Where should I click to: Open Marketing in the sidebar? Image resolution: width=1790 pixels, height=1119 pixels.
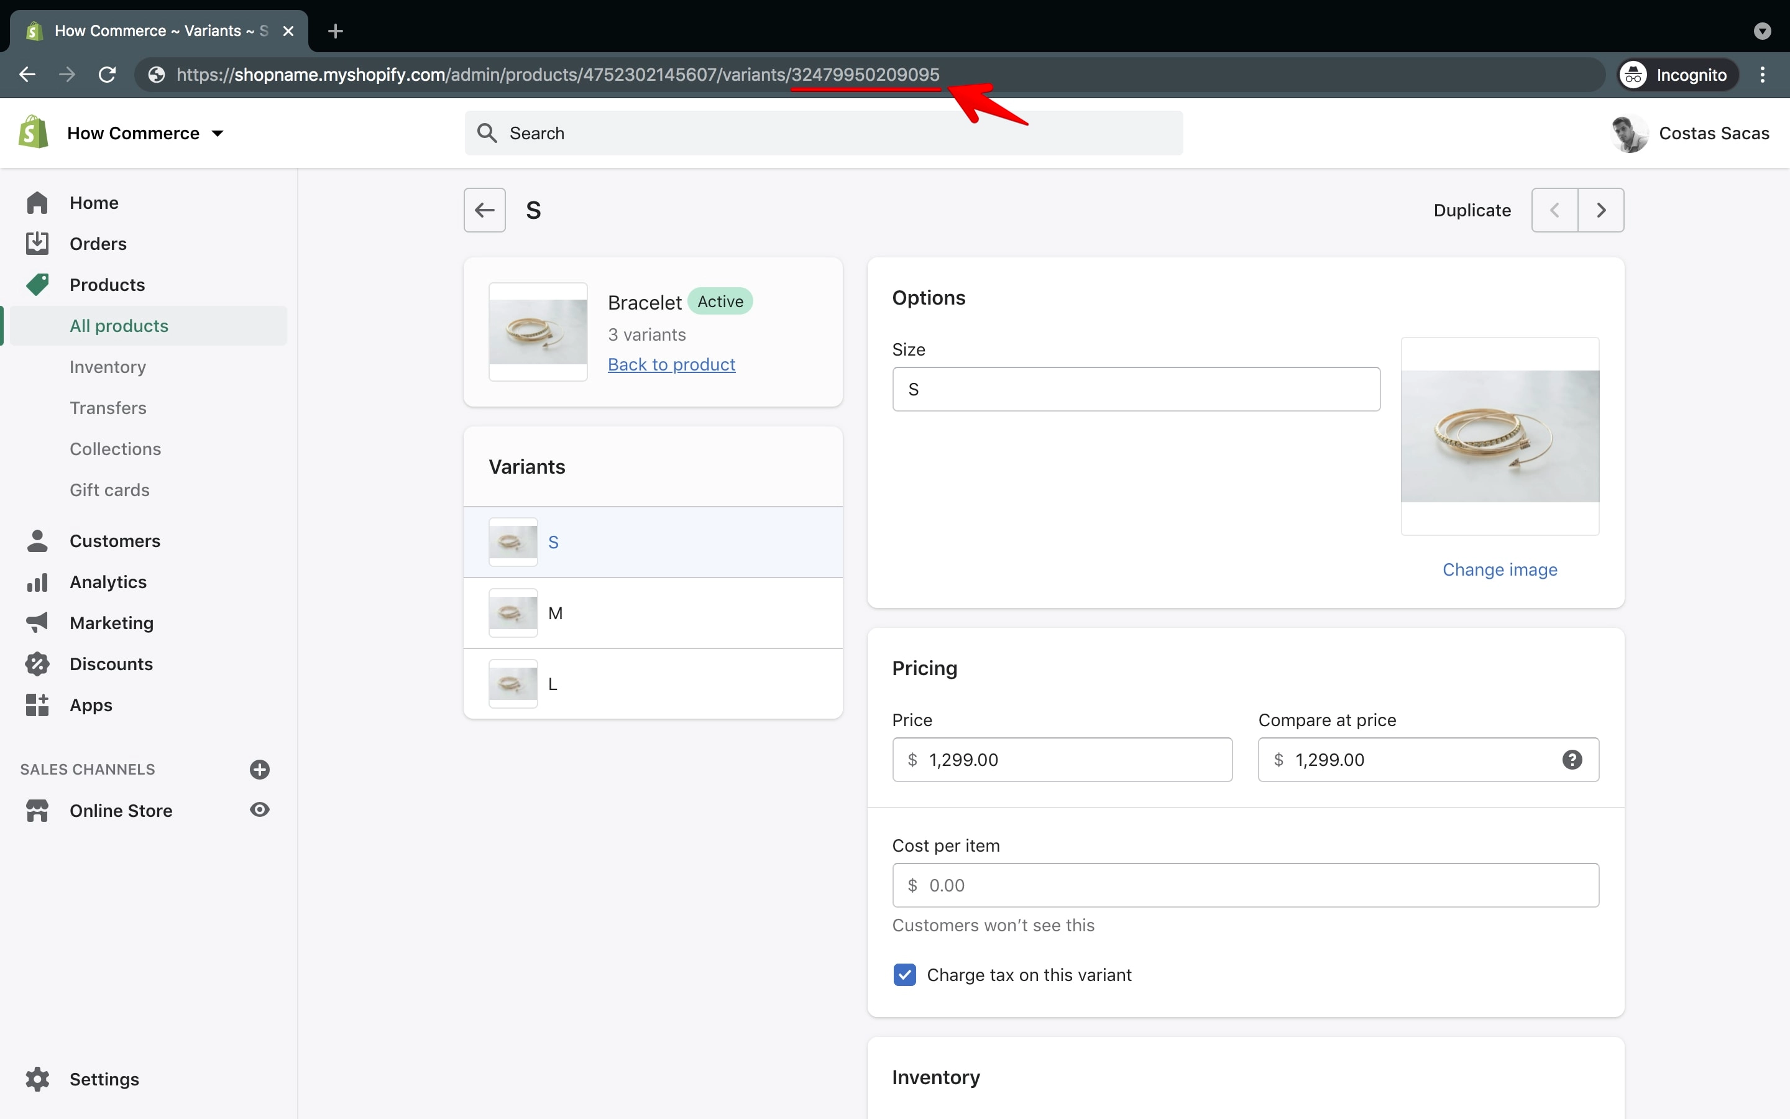click(112, 623)
